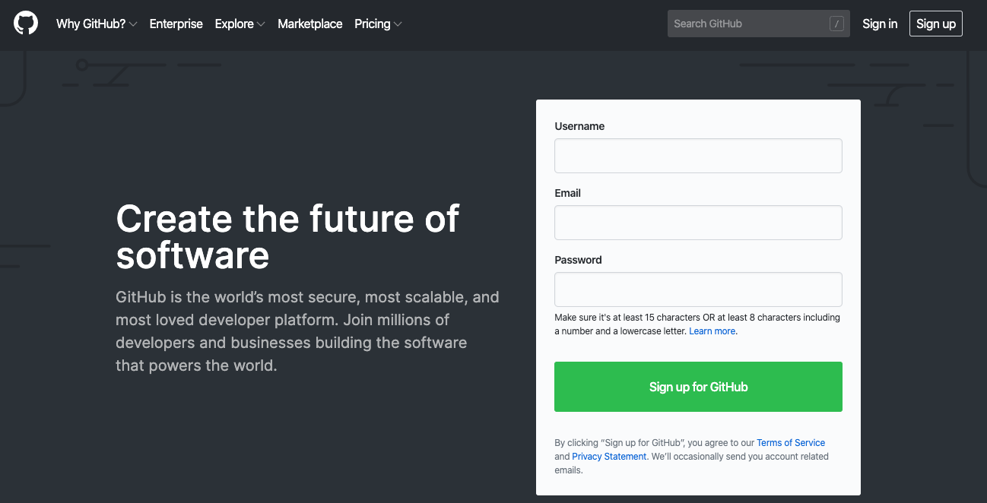Focus the Password input field
Viewport: 987px width, 503px height.
pos(698,289)
